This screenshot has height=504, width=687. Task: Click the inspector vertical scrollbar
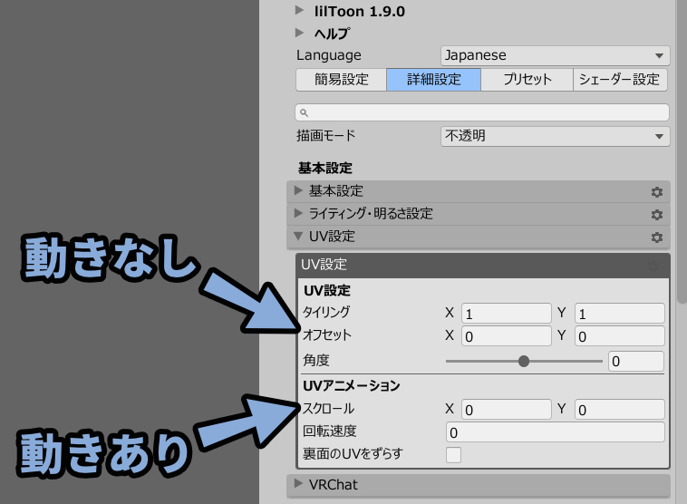(x=682, y=151)
